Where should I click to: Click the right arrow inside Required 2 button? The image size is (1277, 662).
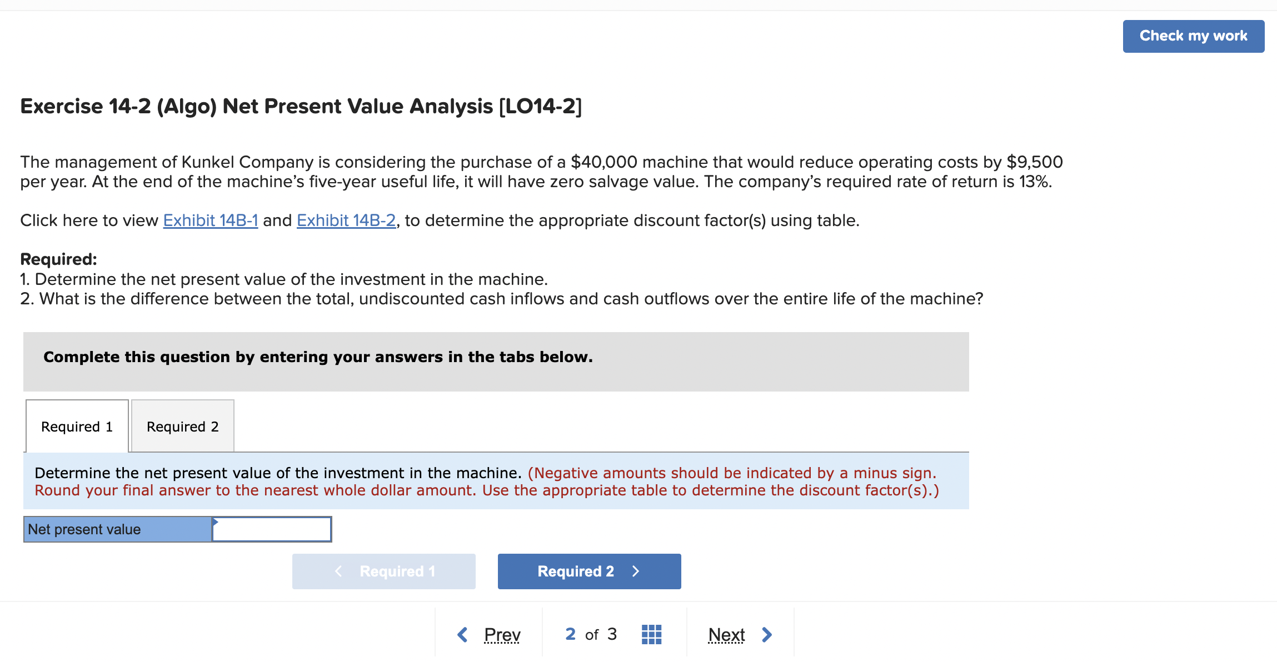coord(636,571)
